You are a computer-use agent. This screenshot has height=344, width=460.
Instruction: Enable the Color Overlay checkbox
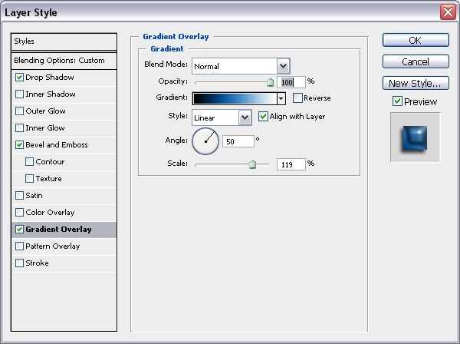coord(19,213)
